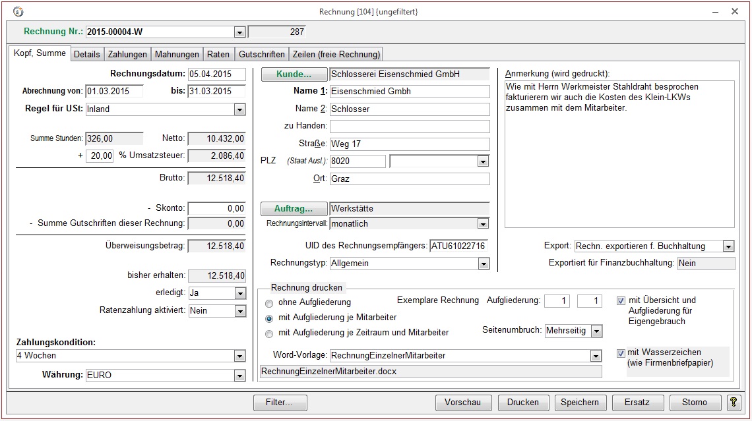
Task: Expand the Rechnungstyp dropdown
Action: [x=484, y=264]
